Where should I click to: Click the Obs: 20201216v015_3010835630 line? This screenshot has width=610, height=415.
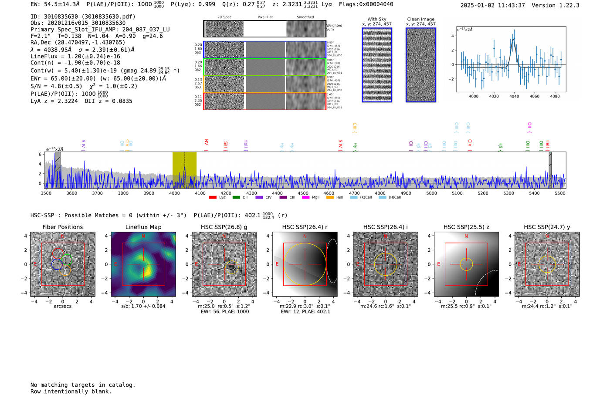pos(78,23)
